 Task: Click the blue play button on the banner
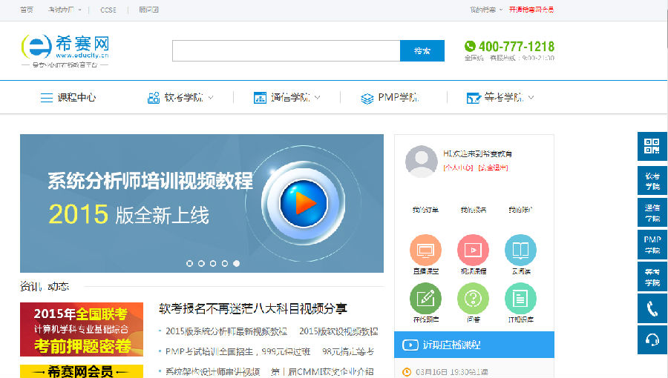click(304, 203)
